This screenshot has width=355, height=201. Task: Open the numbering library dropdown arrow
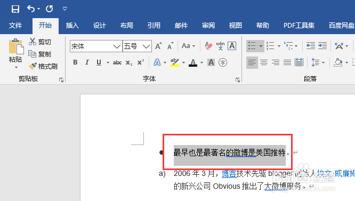279,46
